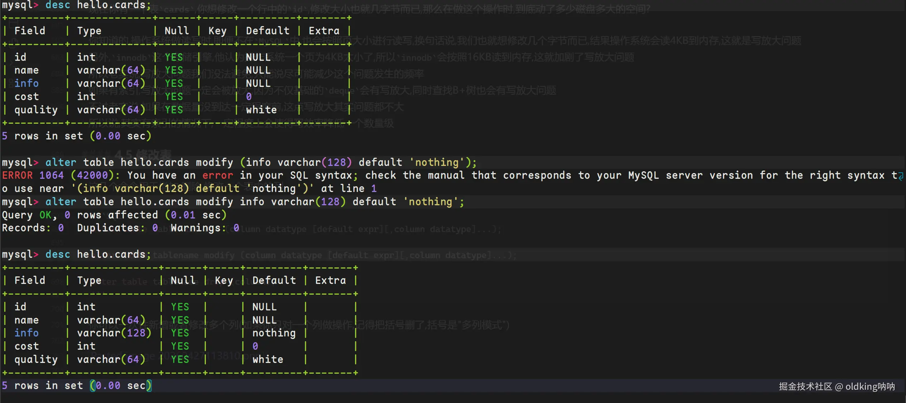Image resolution: width=906 pixels, height=403 pixels.
Task: Click the line-wrap arrow icon after 'syntax t'
Action: pos(901,176)
